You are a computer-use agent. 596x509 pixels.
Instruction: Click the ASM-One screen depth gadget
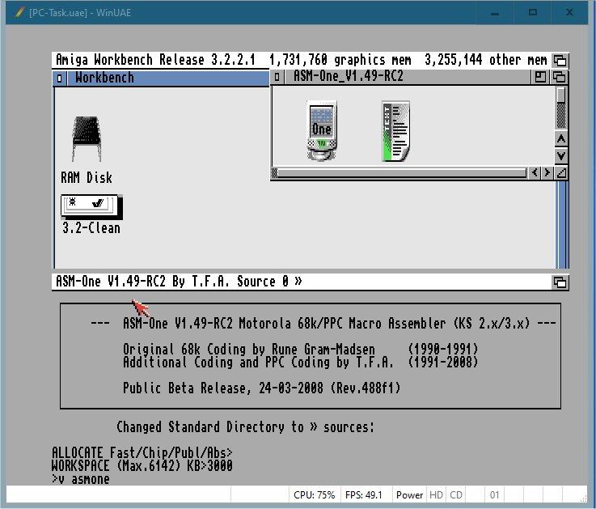coord(560,282)
